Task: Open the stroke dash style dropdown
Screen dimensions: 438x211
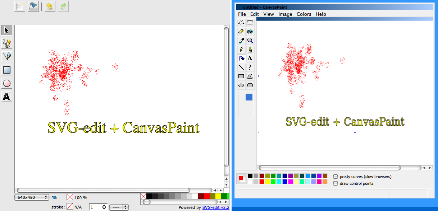Action: click(119, 207)
